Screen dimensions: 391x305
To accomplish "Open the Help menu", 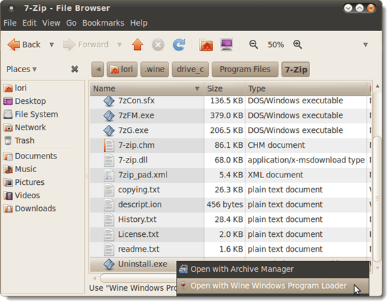I will click(139, 23).
